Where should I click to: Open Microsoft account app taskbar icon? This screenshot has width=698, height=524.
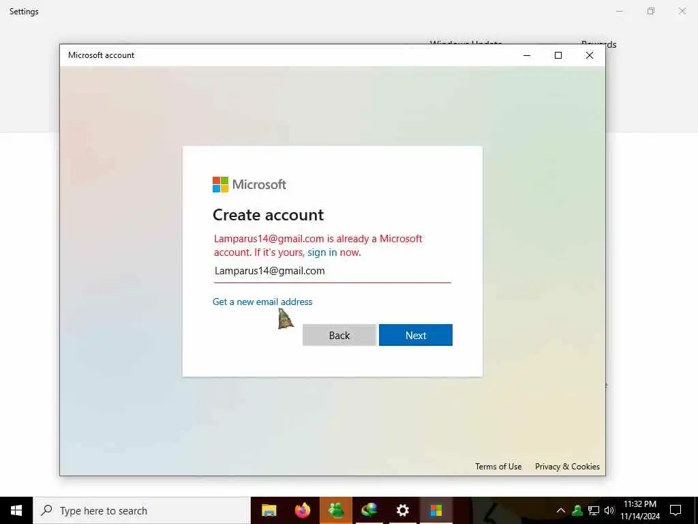tap(436, 510)
